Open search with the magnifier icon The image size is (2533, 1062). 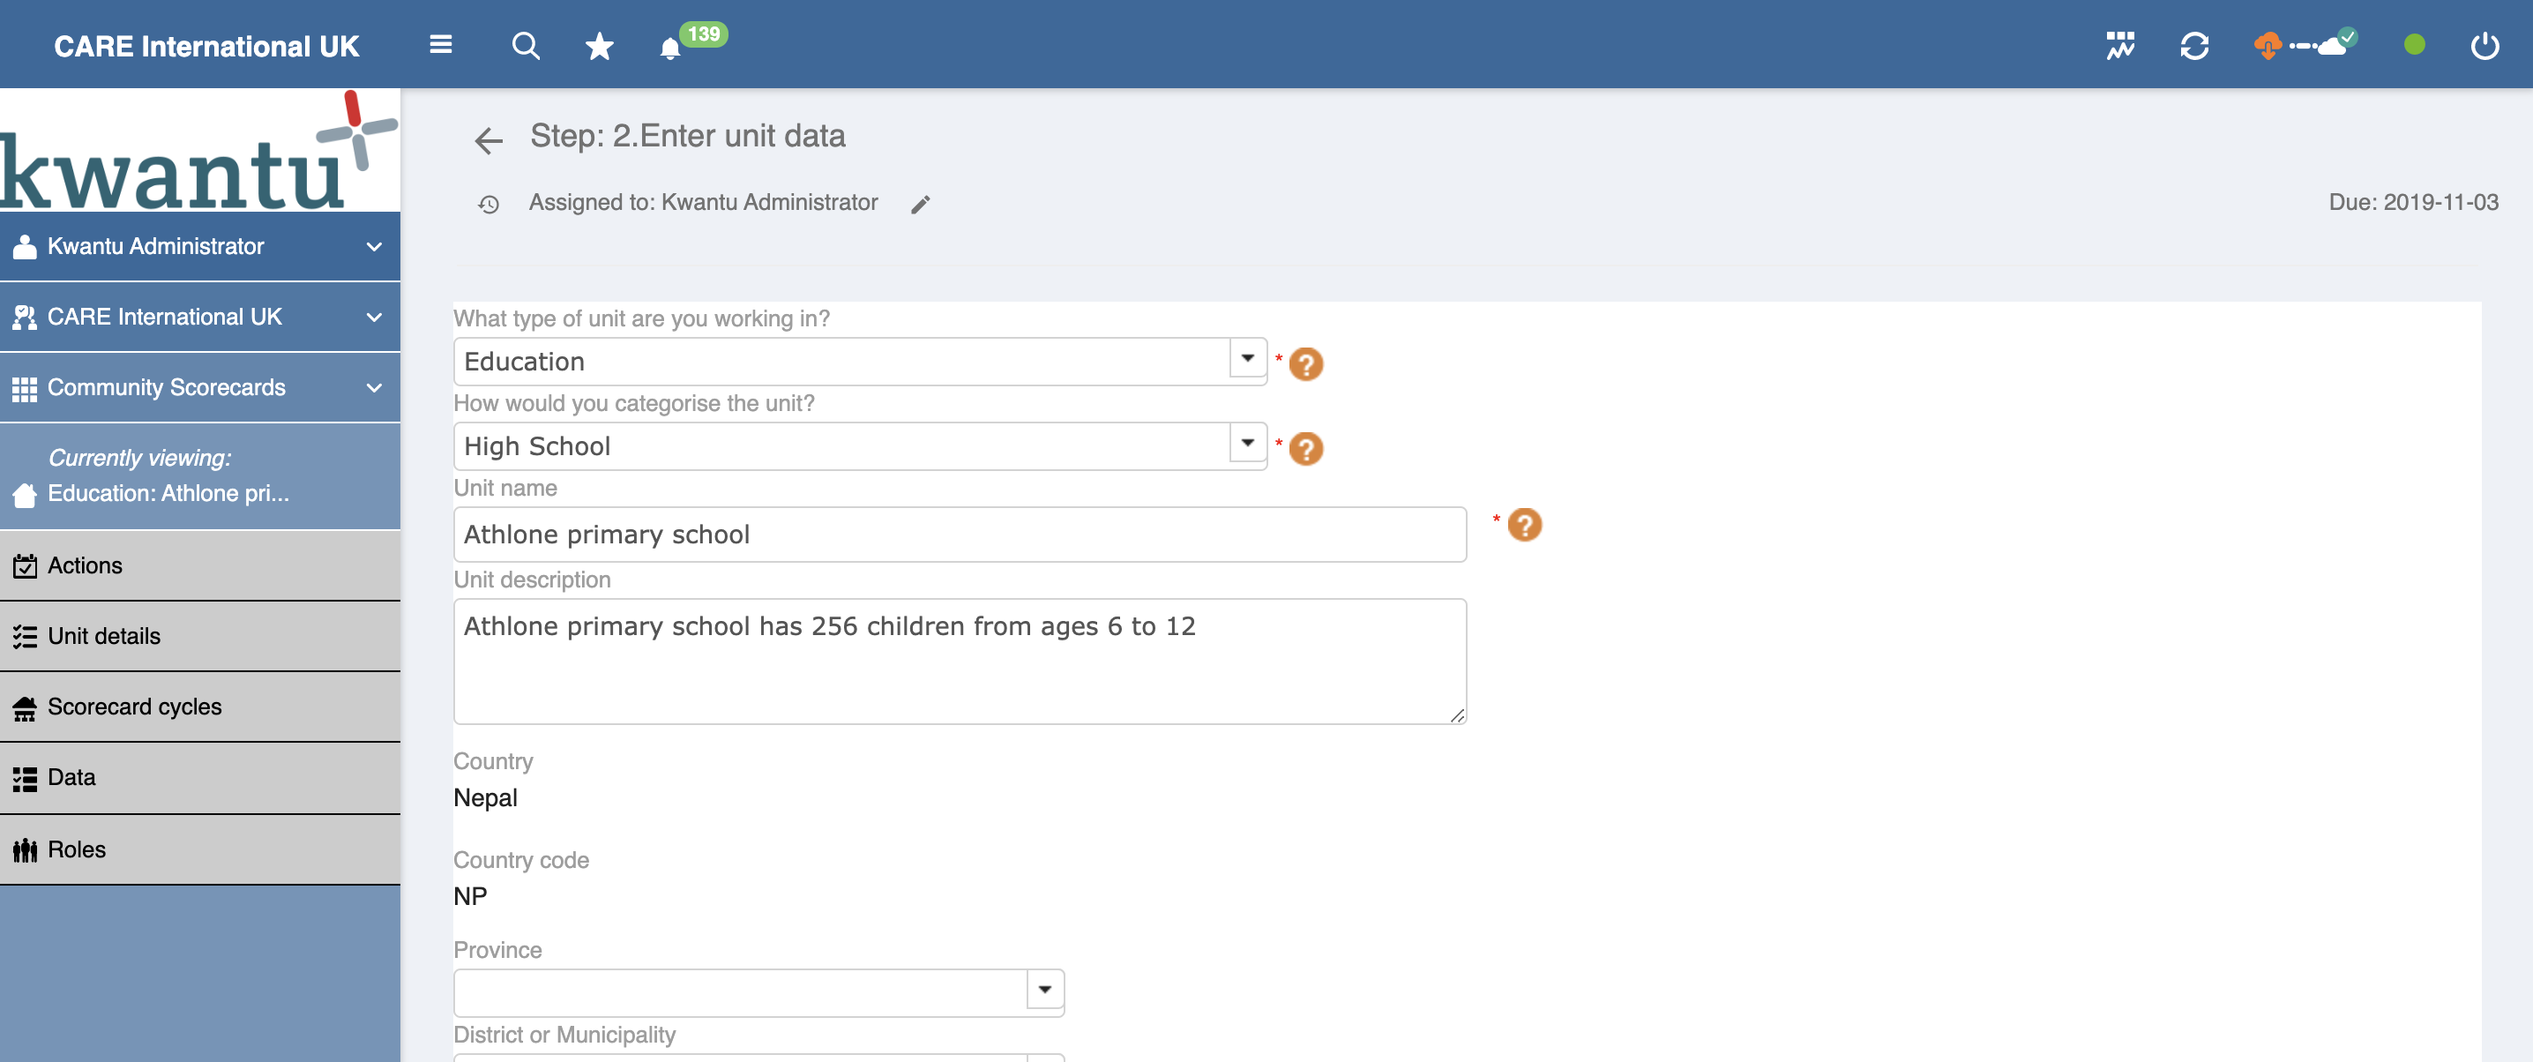(x=525, y=45)
